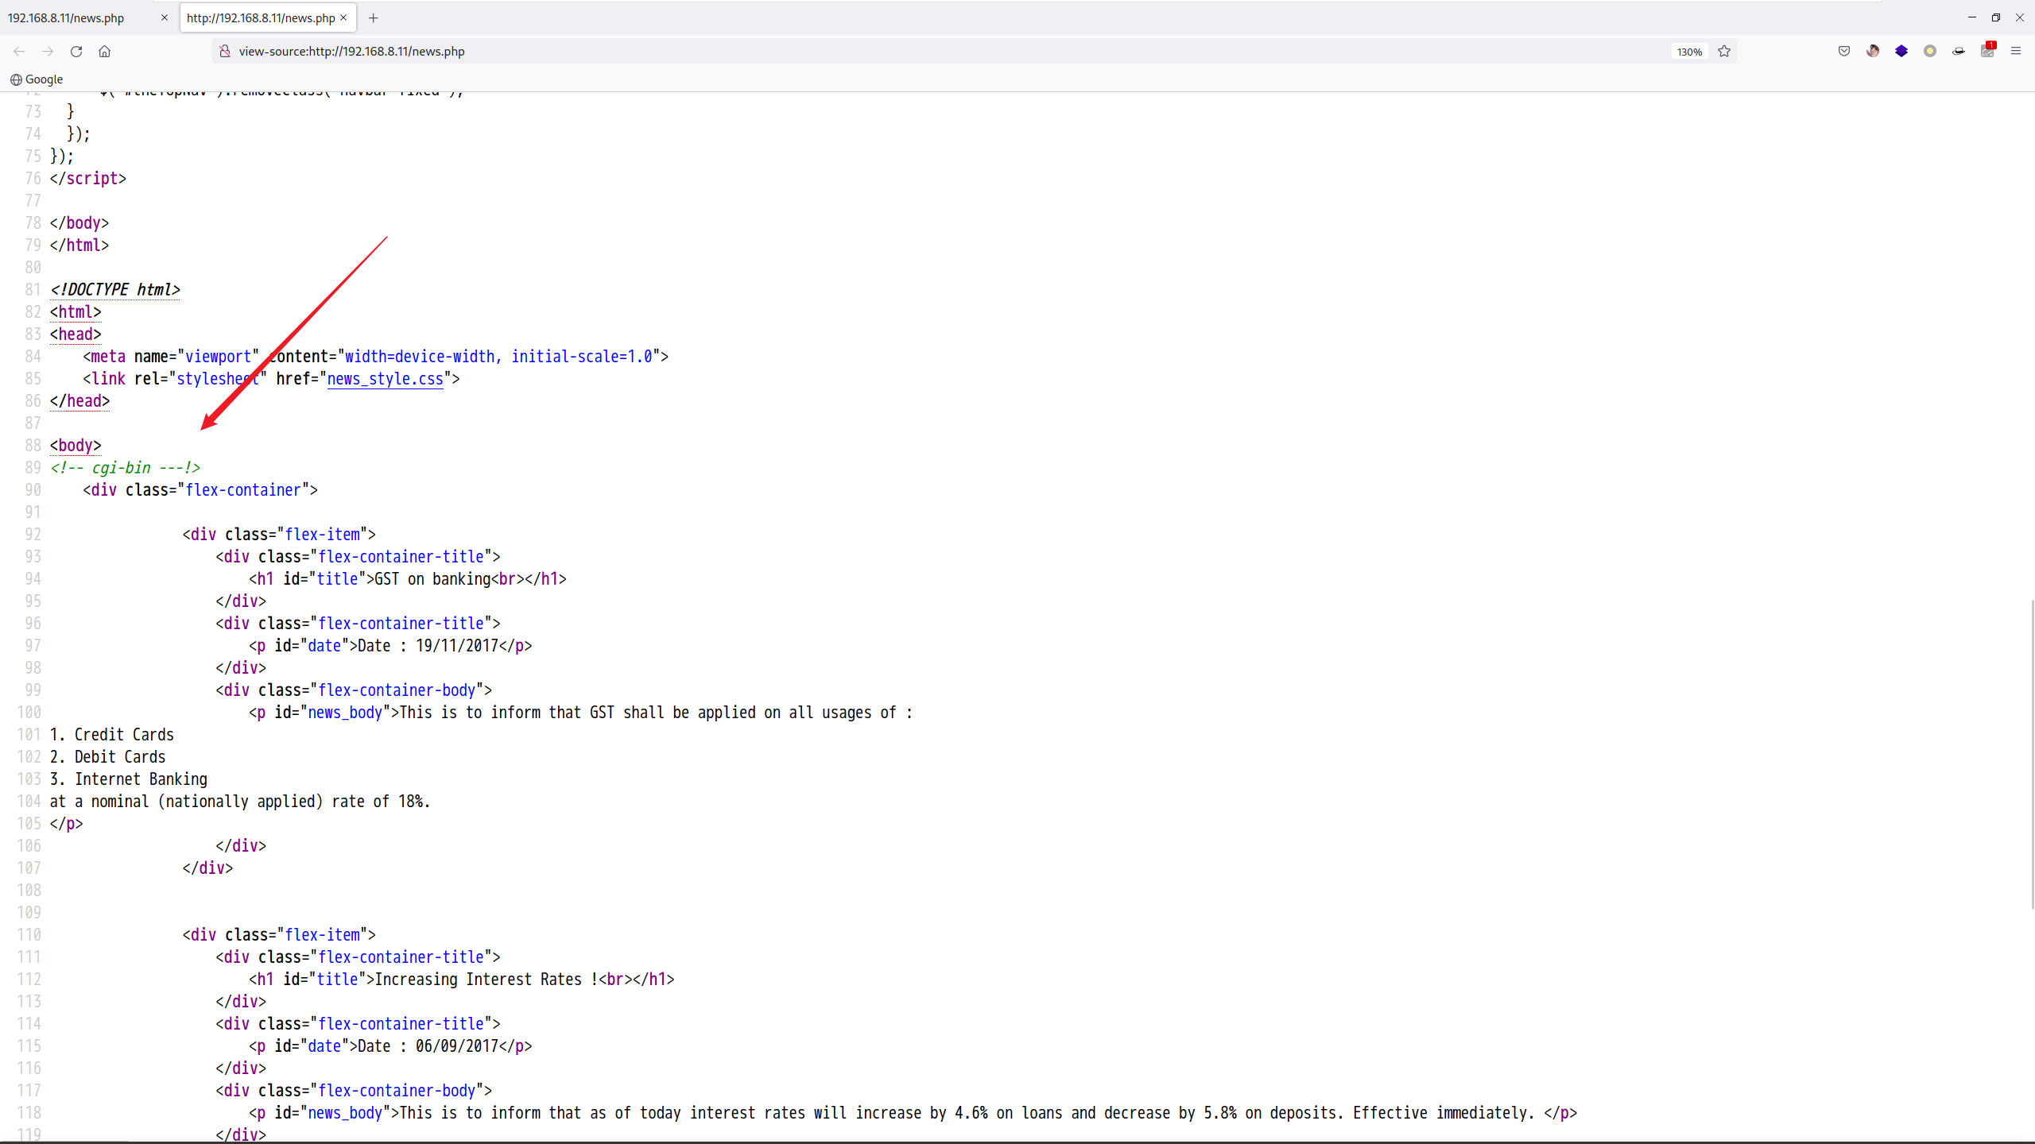
Task: Close the first 192.168.8.11/news.php tab
Action: 165,17
